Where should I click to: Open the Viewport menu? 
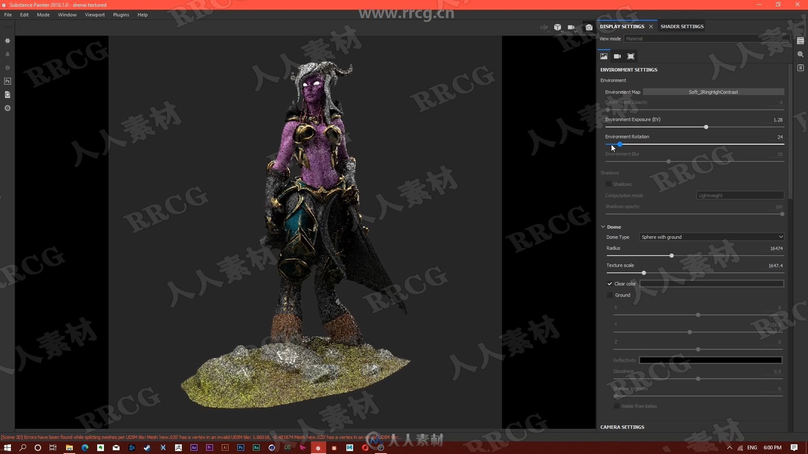(95, 15)
